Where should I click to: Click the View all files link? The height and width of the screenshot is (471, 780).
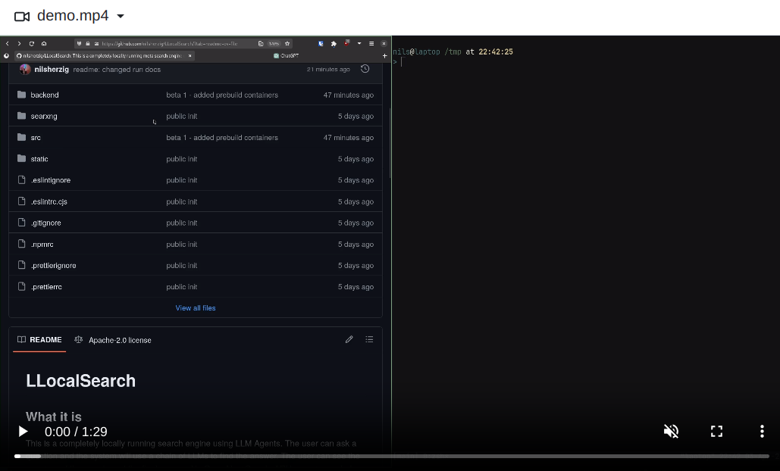click(x=196, y=308)
